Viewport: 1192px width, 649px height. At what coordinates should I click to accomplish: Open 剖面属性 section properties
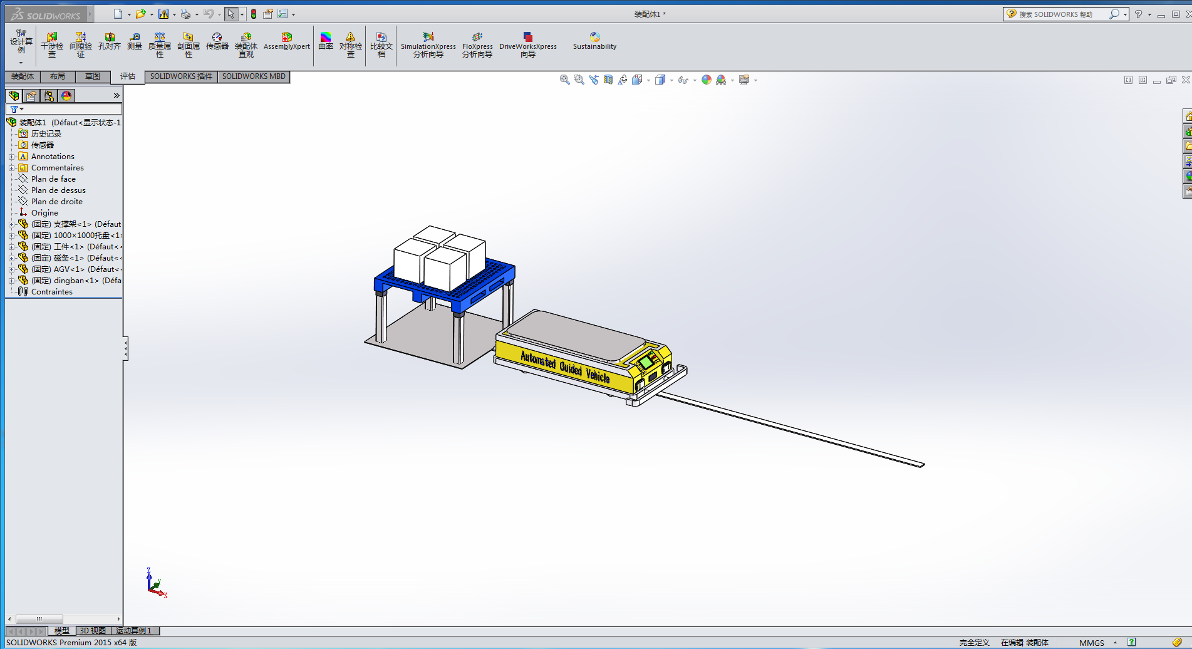[x=189, y=45]
